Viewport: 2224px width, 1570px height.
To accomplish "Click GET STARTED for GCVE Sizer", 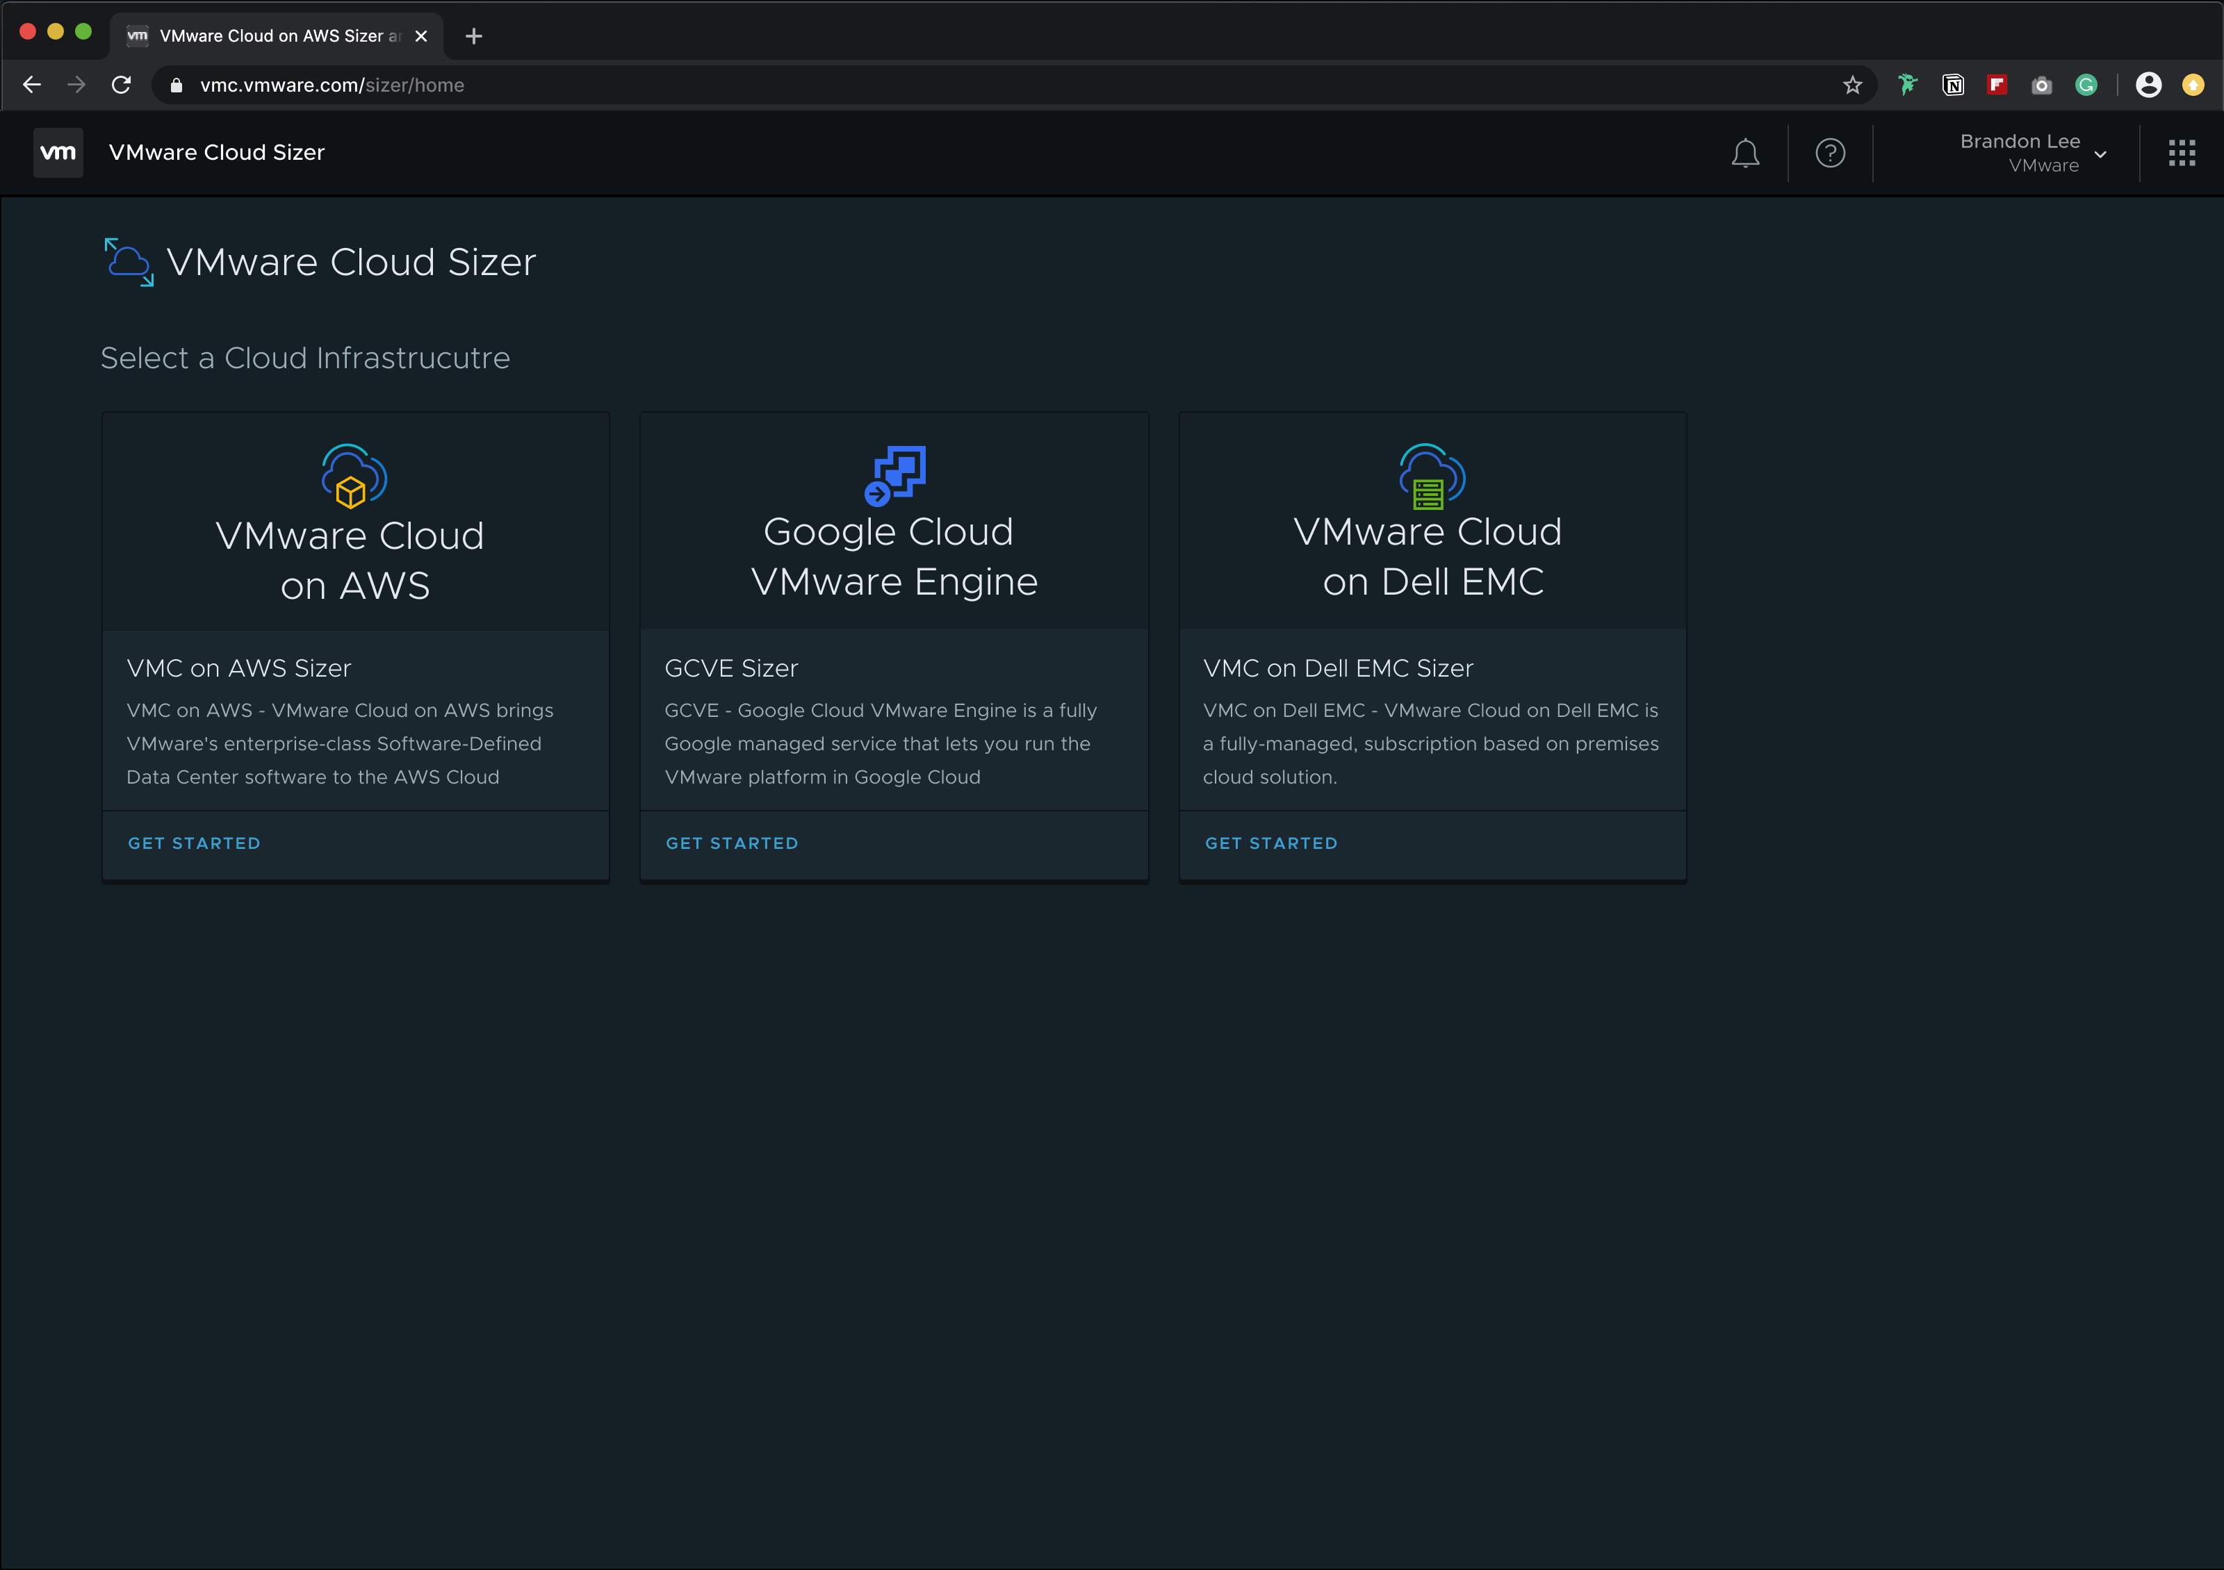I will [733, 843].
